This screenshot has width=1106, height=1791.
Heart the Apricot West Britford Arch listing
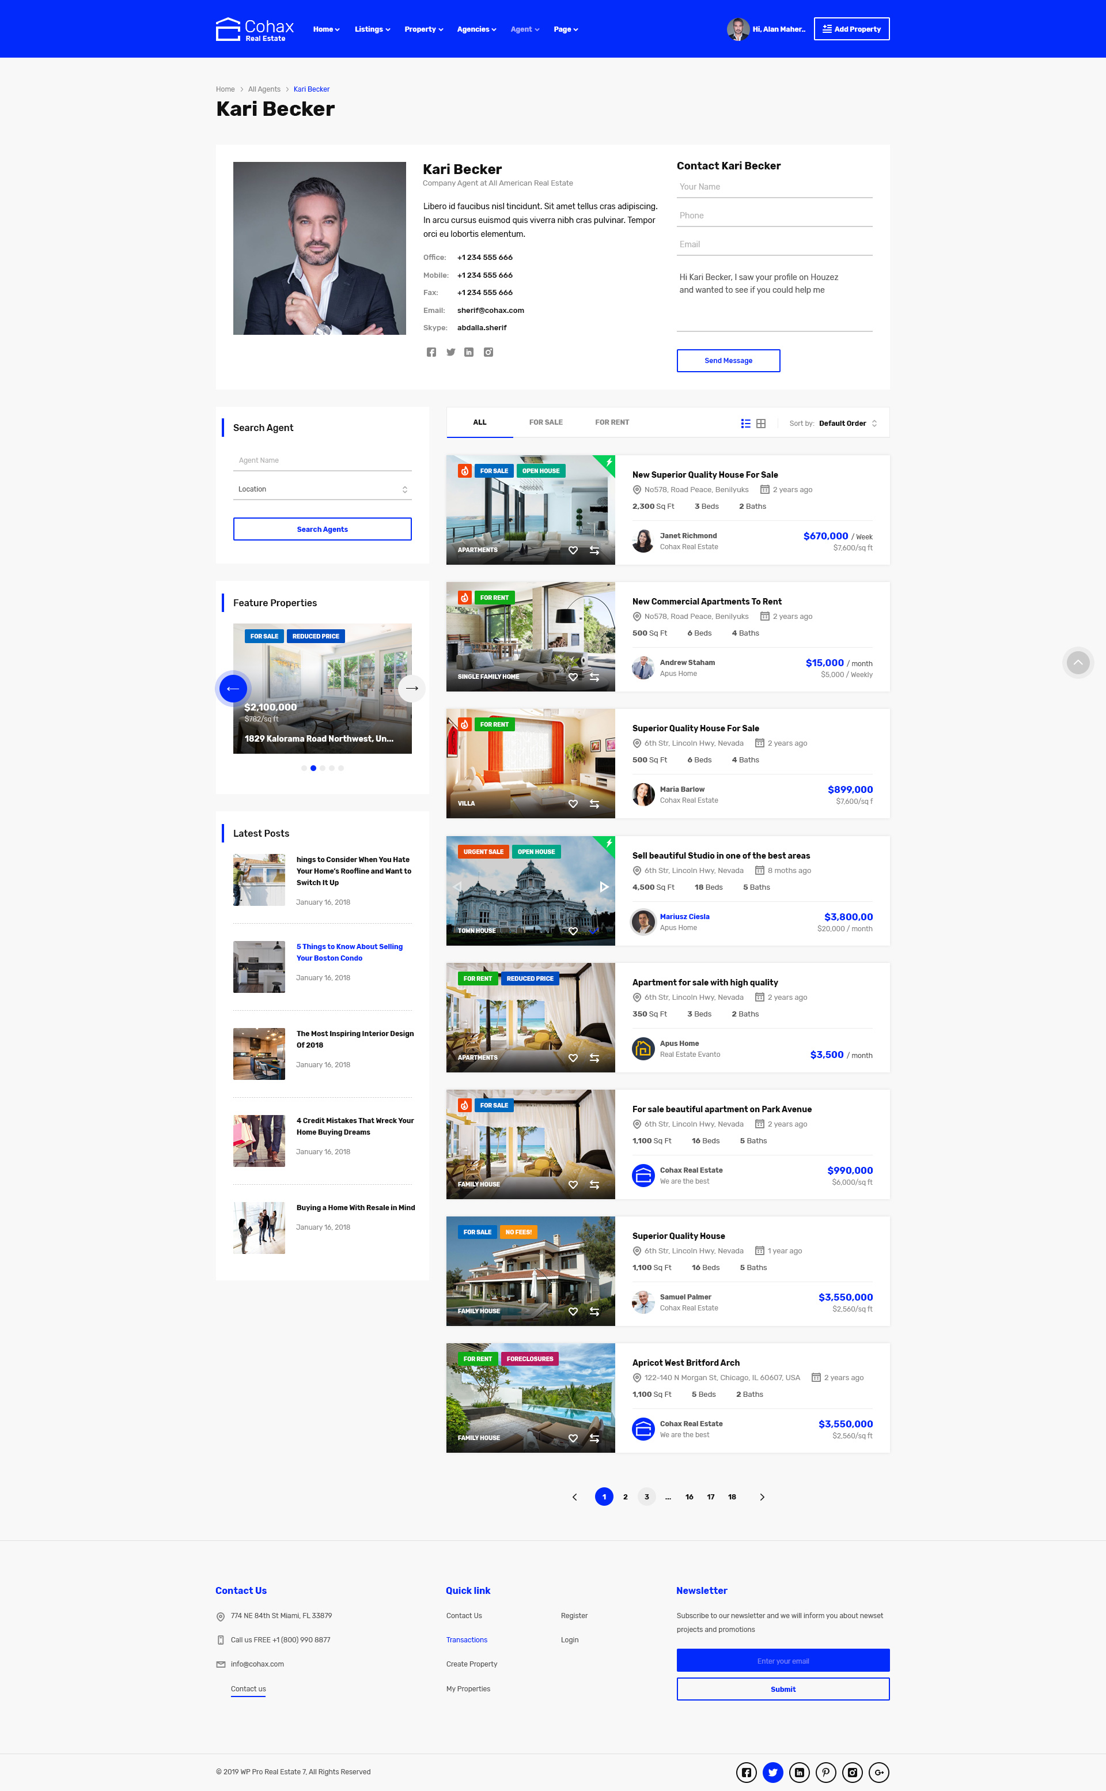[x=573, y=1438]
